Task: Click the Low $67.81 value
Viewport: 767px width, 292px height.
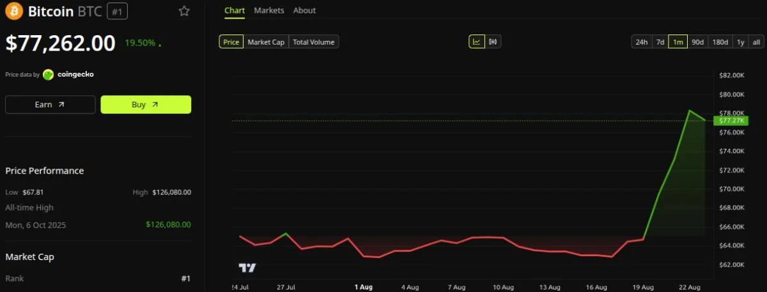Action: [x=33, y=192]
